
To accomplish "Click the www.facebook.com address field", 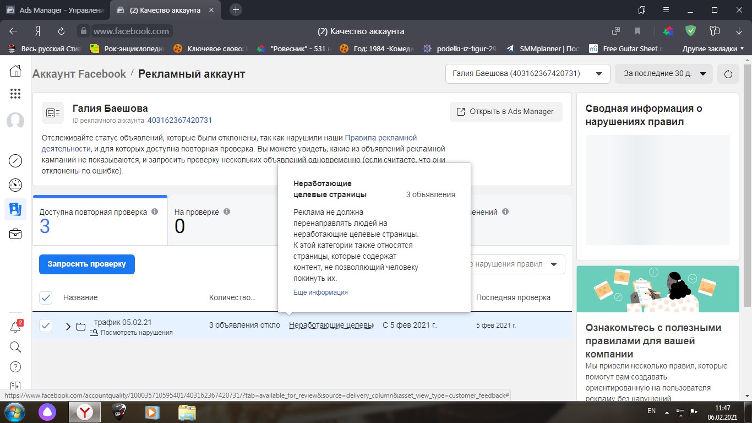I will 131,31.
